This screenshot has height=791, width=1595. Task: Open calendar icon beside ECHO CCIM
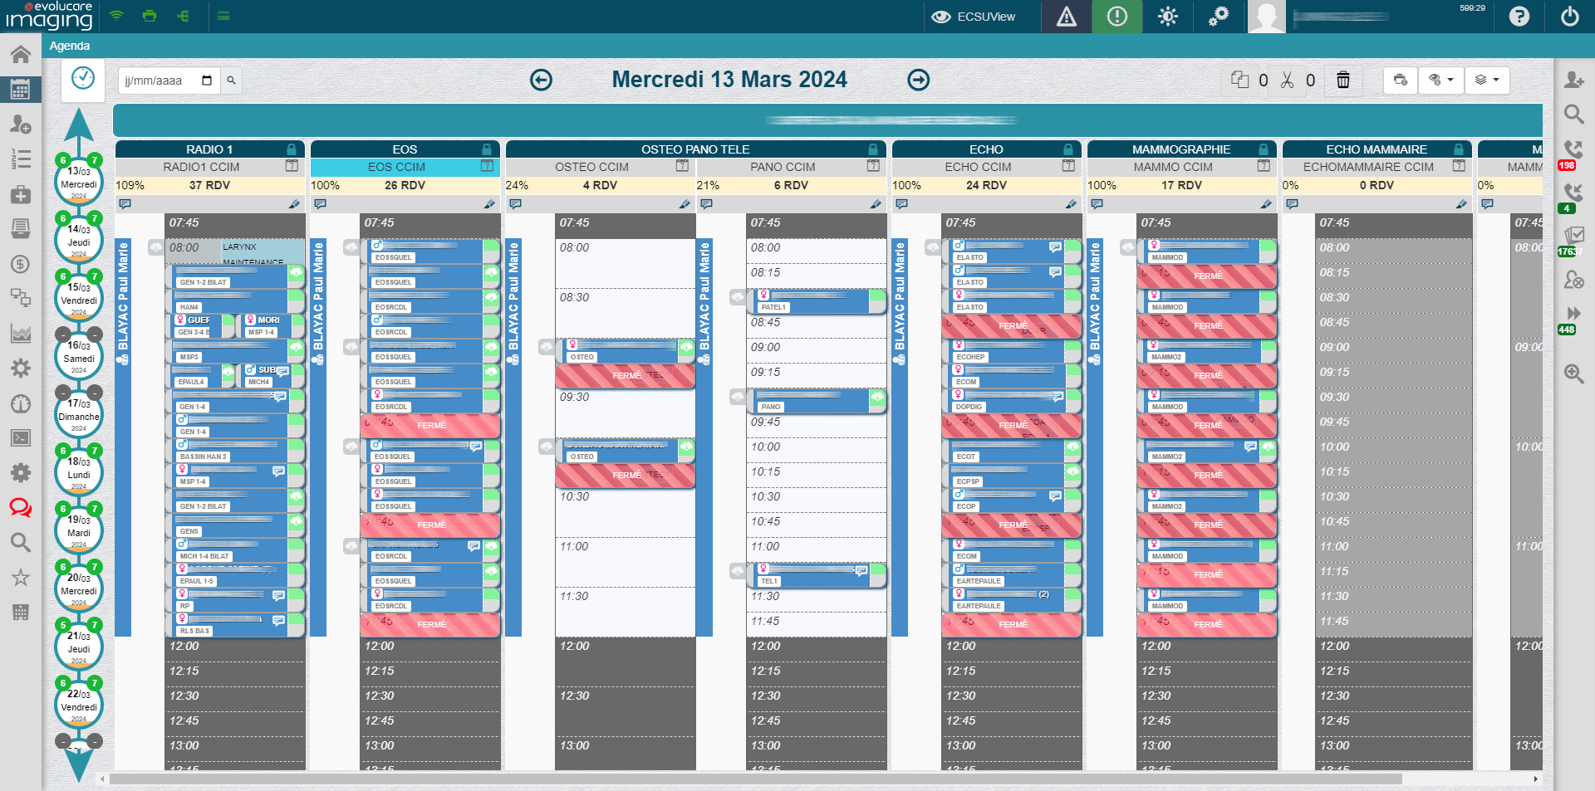(x=1068, y=166)
